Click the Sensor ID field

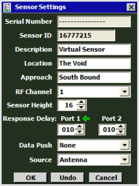pos(86,36)
